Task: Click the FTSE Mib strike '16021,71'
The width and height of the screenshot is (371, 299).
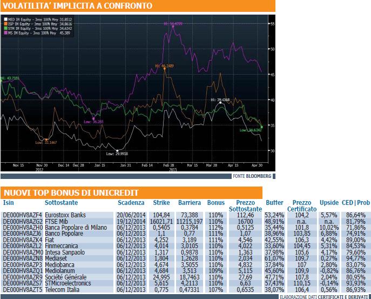Action: click(161, 222)
